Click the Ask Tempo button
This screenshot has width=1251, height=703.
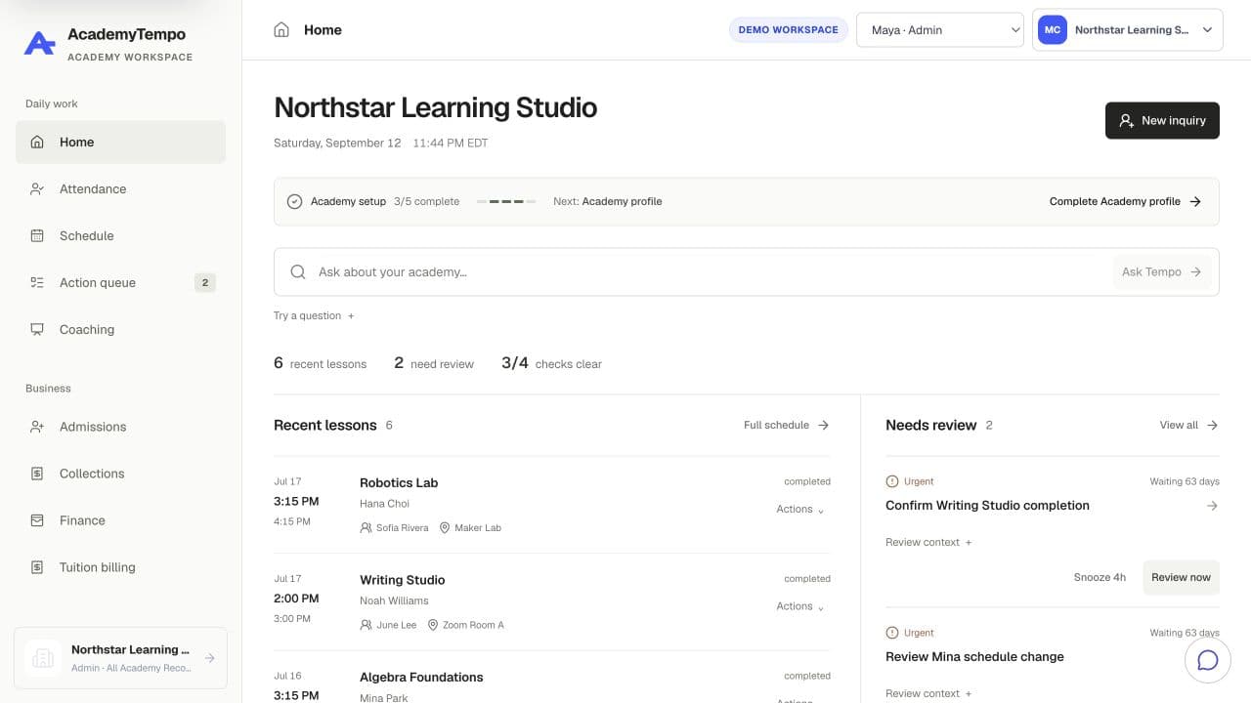tap(1162, 271)
